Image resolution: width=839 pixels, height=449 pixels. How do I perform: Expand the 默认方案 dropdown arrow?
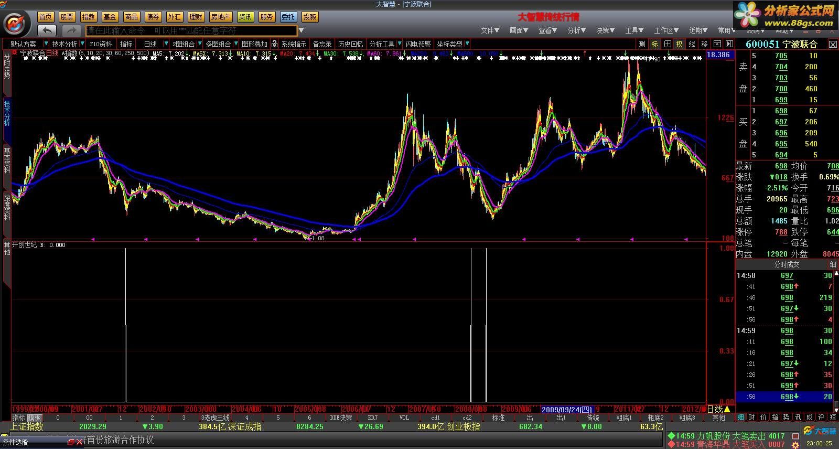point(46,44)
